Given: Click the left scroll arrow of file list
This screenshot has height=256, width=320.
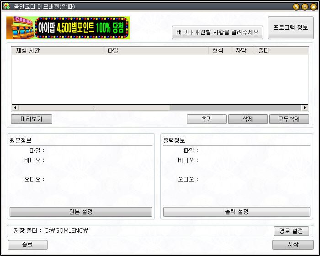Looking at the screenshot, I should click(x=15, y=107).
